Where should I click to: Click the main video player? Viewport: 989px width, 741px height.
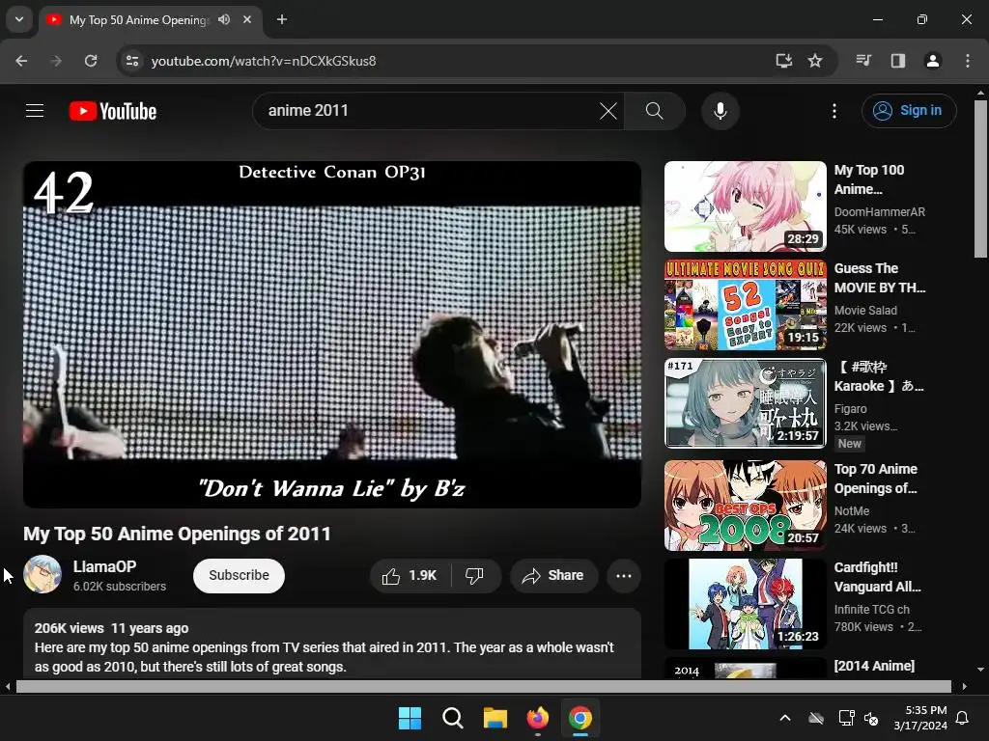click(x=332, y=334)
